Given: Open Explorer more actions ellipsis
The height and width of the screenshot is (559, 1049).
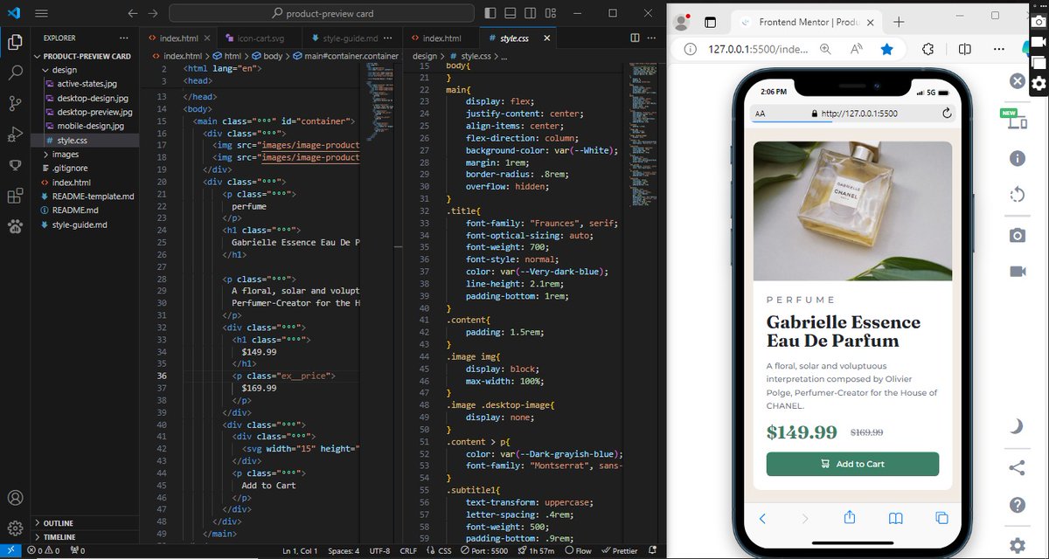Looking at the screenshot, I should coord(124,38).
